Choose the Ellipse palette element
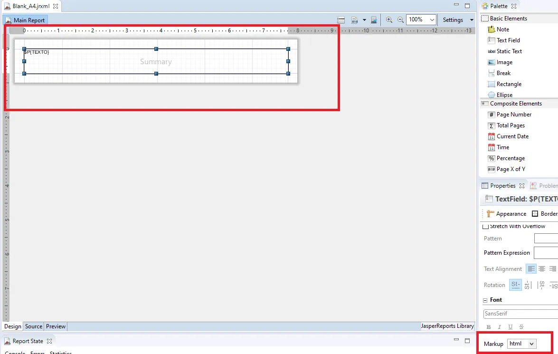 coord(501,95)
